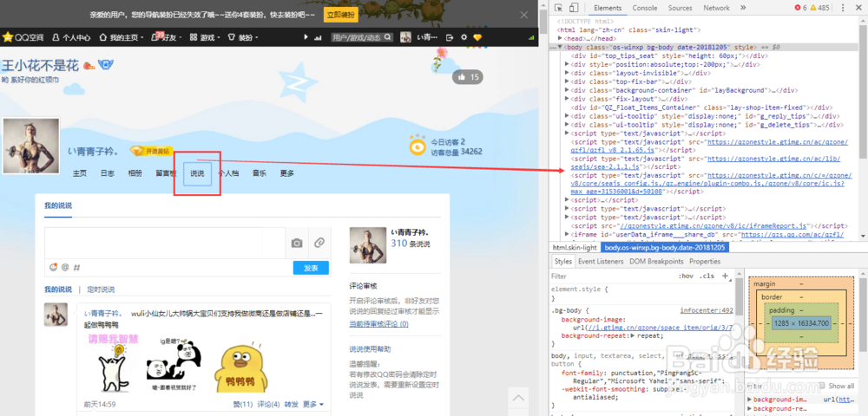Click the visitor eye icon
The image size is (868, 416).
coord(418,146)
